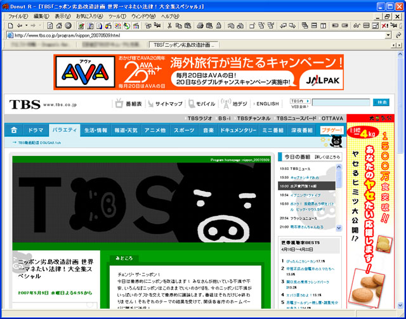Viewport: 406px width, 319px height.
Task: Click the AVA 海外旅行 campaign banner
Action: click(x=199, y=72)
